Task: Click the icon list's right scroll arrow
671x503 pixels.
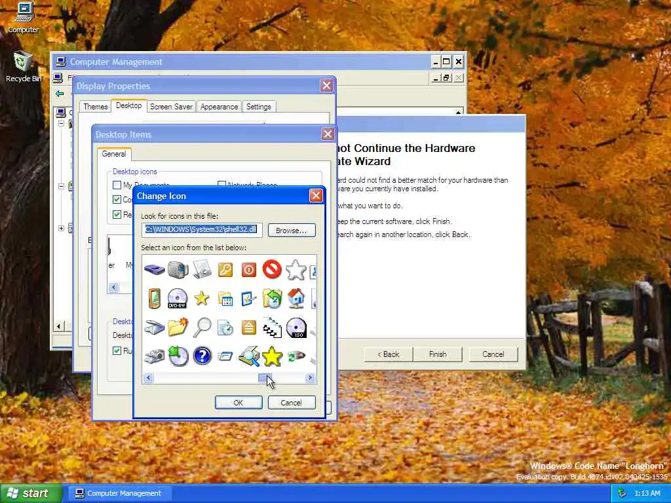Action: [310, 378]
